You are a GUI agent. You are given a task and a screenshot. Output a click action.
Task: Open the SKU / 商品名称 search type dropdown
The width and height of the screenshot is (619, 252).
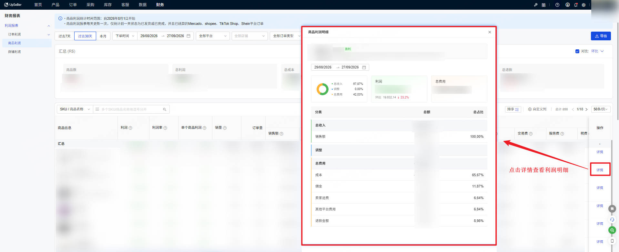click(x=75, y=109)
